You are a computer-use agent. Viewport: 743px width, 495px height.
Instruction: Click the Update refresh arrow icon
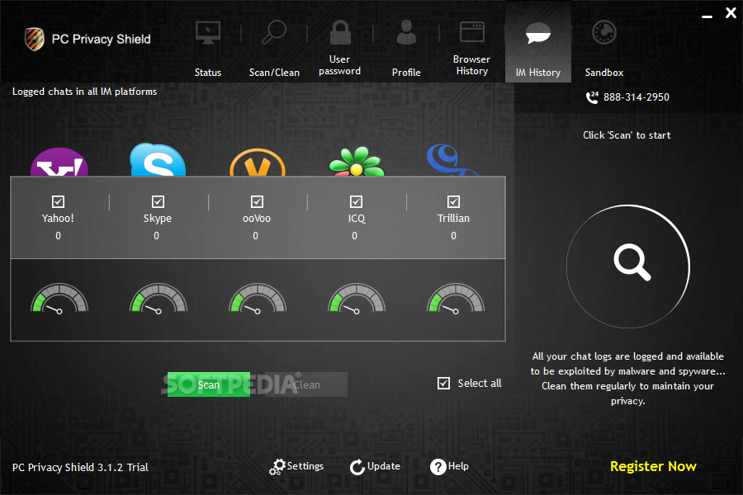pyautogui.click(x=357, y=467)
